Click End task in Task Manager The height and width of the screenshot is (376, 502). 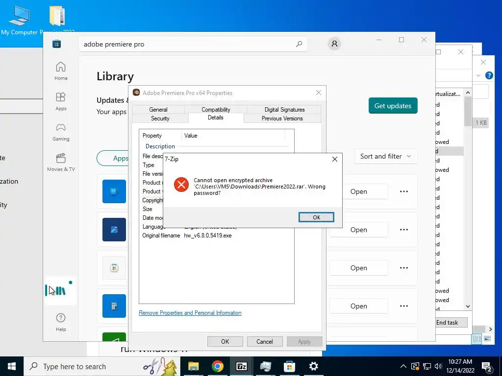point(452,323)
